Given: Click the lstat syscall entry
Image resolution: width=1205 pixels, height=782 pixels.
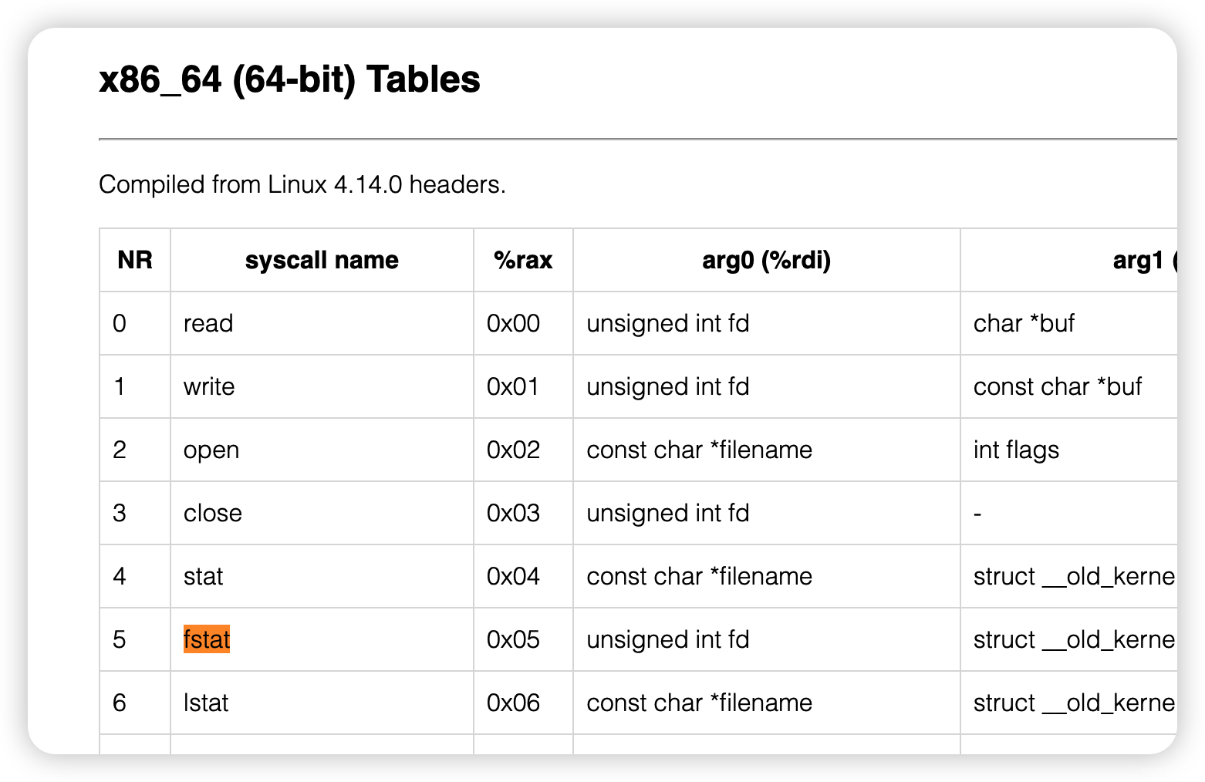Looking at the screenshot, I should [206, 703].
